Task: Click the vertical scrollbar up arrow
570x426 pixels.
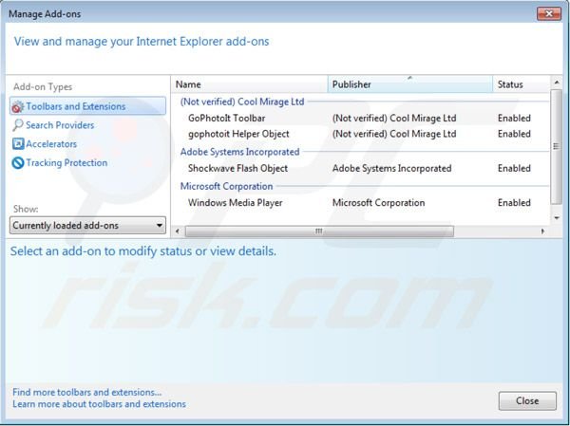Action: tap(557, 83)
